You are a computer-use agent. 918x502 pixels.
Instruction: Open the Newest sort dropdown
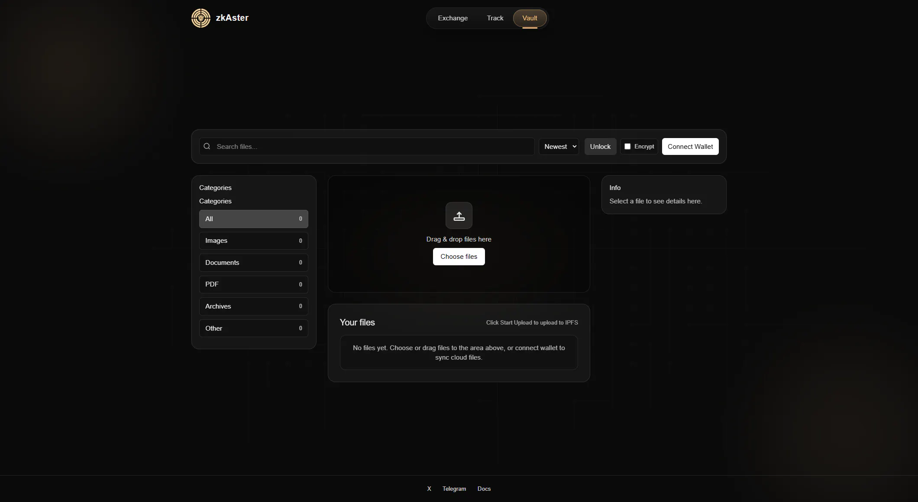click(559, 146)
